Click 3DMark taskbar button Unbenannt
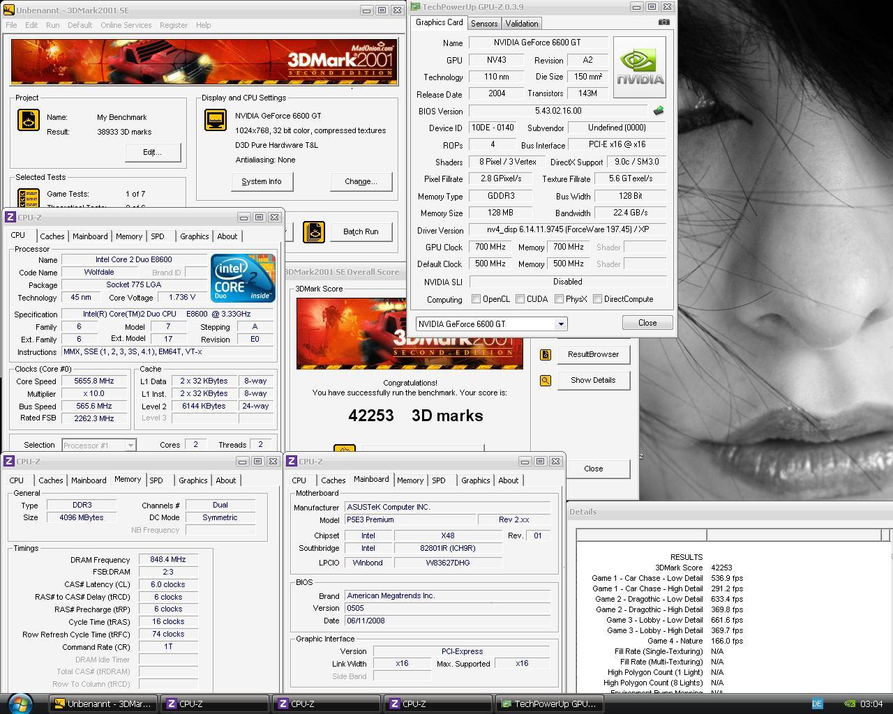The width and height of the screenshot is (893, 714). tap(103, 704)
